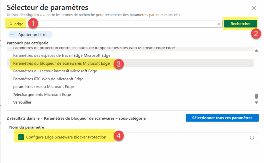Clear the search field with X icon
Viewport: 264px width, 163px height.
coord(219,24)
